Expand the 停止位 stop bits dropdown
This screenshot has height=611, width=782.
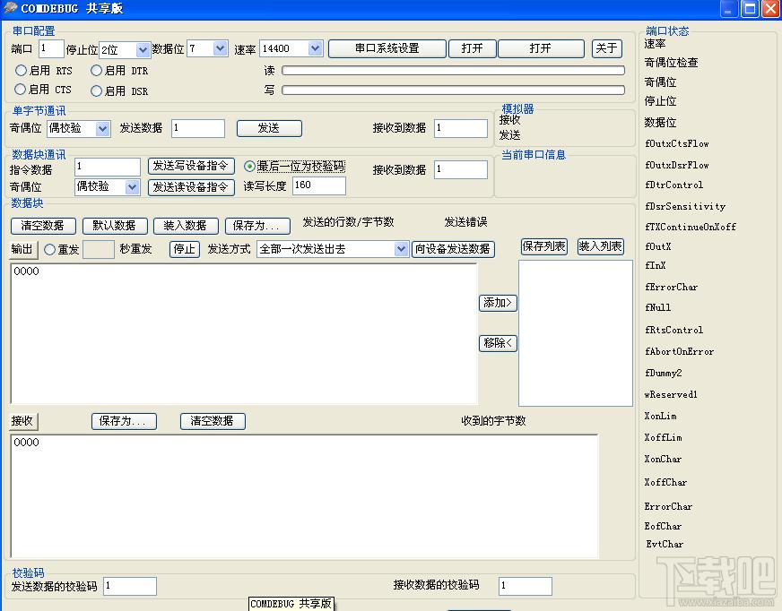point(141,49)
